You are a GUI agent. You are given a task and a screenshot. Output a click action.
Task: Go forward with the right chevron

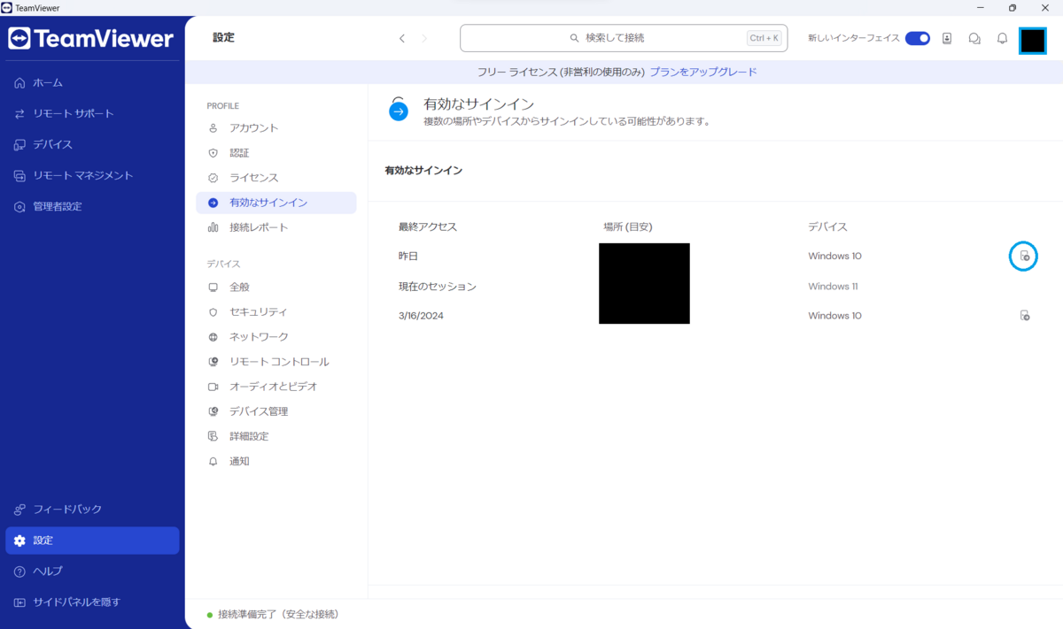pos(424,38)
